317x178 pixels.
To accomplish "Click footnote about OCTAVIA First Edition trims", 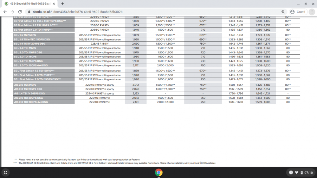I will click(x=117, y=163).
